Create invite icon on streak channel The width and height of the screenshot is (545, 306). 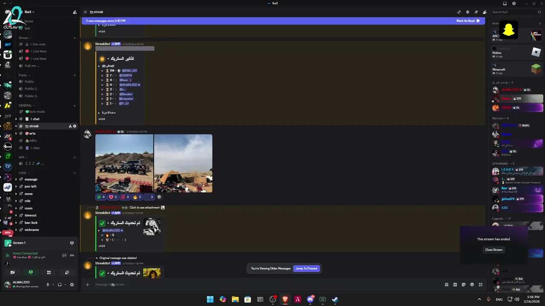pyautogui.click(x=70, y=126)
